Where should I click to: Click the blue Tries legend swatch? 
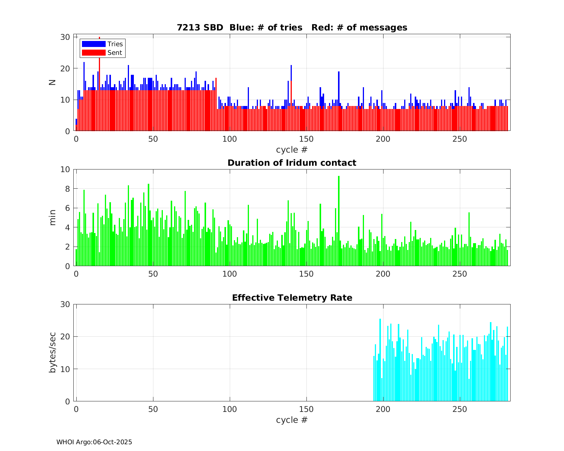click(x=93, y=44)
